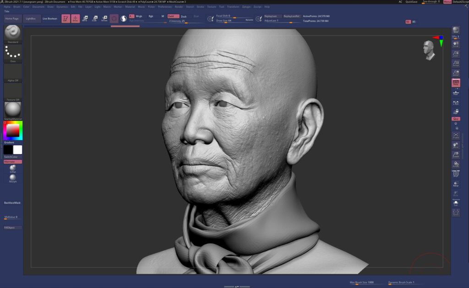Screen dimensions: 469x288
Task: Enable the Zsub sculpt mode
Action: [184, 16]
